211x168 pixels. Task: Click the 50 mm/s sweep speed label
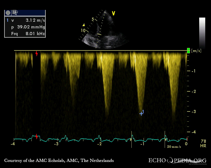pos(174,147)
